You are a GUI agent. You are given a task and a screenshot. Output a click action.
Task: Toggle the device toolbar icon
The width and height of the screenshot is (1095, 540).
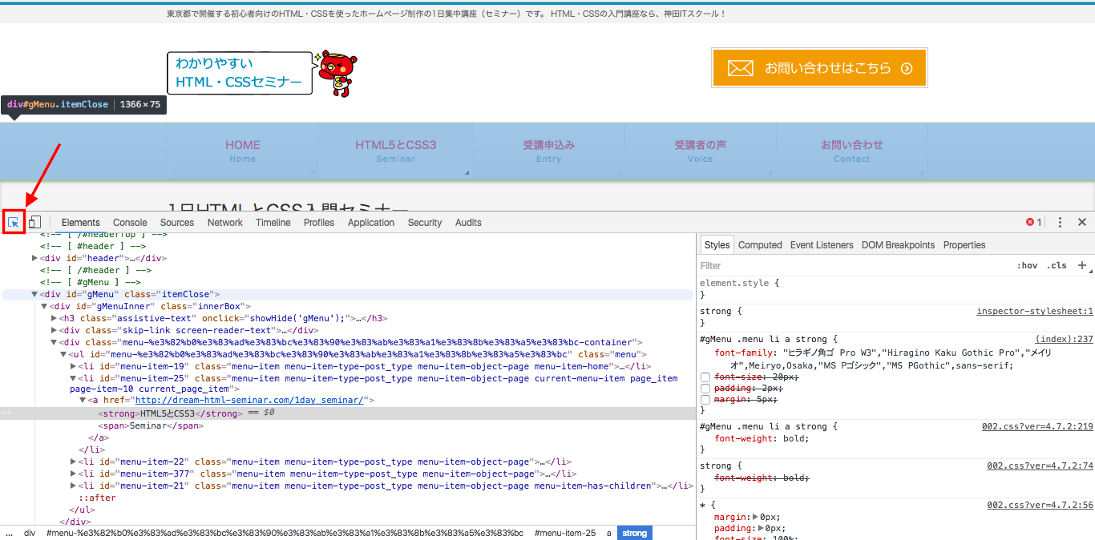(x=35, y=222)
